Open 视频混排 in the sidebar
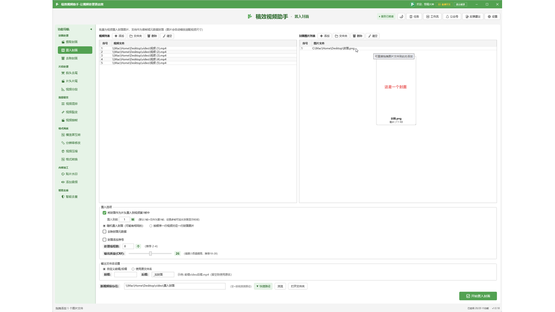Viewport: 555px width, 312px height. 75,104
